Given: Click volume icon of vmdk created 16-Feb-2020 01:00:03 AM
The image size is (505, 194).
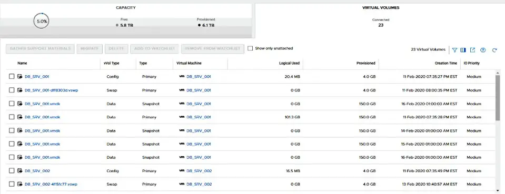Looking at the screenshot, I should (19, 104).
